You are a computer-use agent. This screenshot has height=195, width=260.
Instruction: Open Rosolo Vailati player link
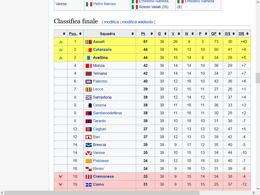(x=150, y=7)
